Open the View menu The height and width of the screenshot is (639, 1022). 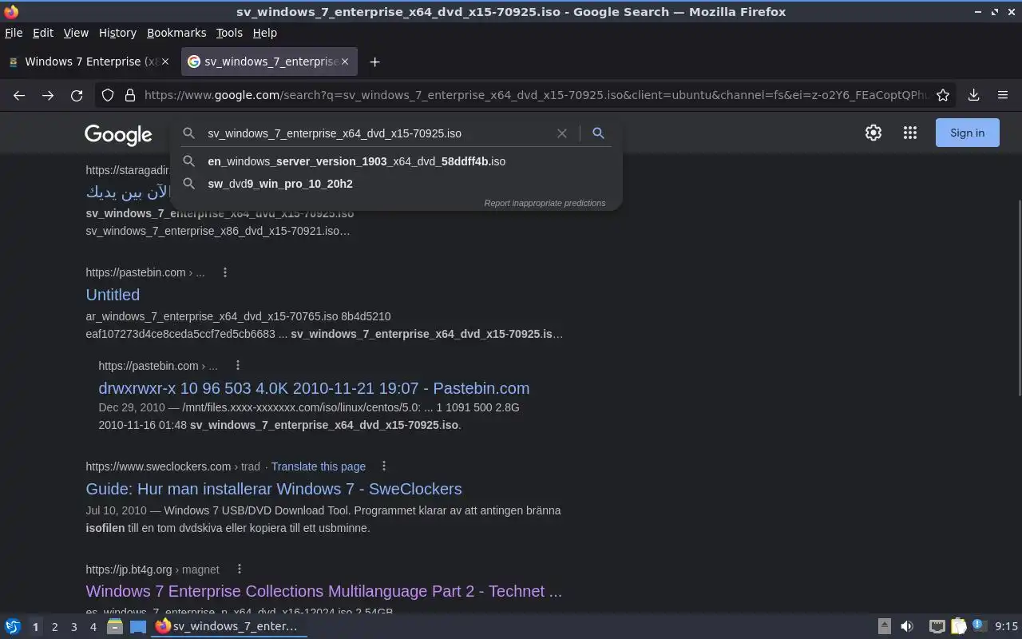click(76, 33)
